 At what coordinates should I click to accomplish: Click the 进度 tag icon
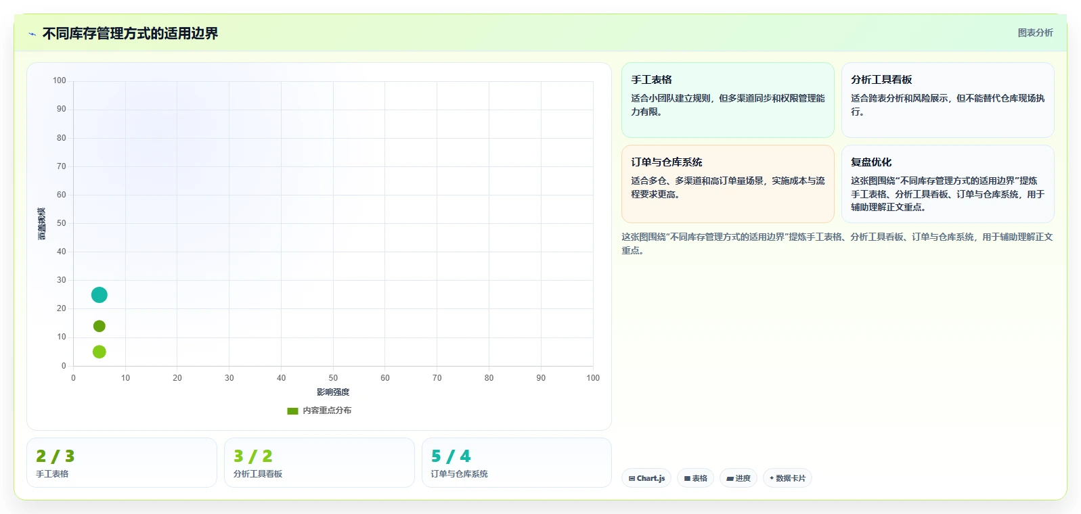click(730, 478)
